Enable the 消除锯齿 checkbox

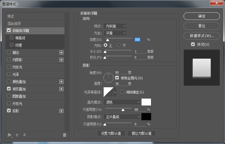click(x=122, y=92)
